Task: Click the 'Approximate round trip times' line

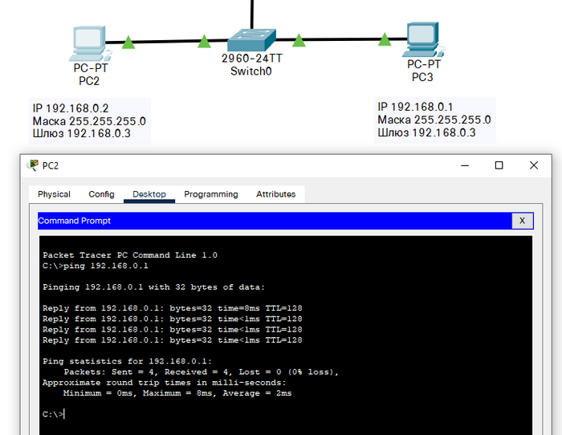Action: coord(165,383)
